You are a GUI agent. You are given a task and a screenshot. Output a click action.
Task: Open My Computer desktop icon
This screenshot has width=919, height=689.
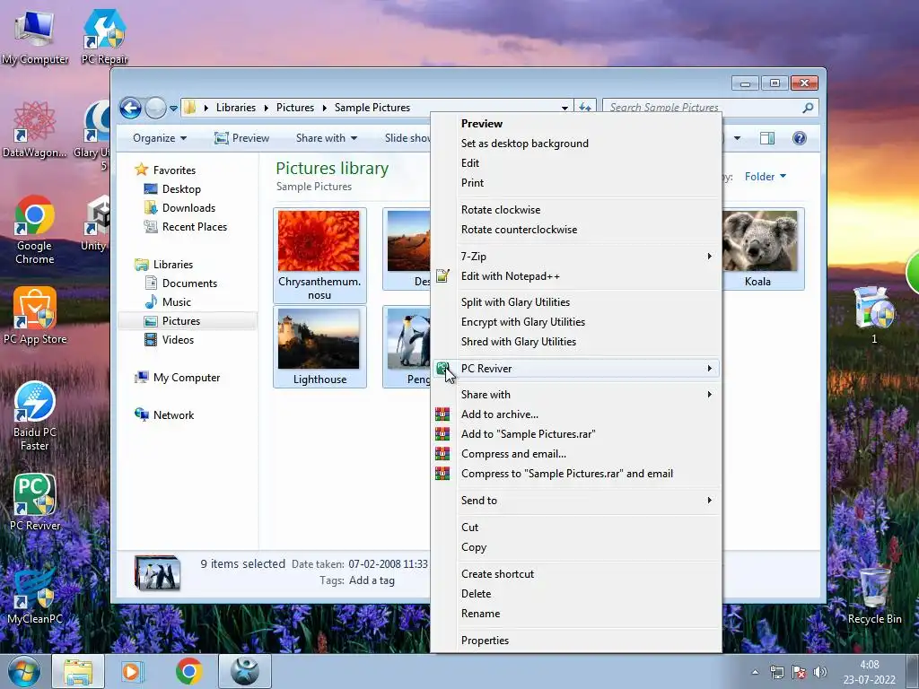pos(35,36)
